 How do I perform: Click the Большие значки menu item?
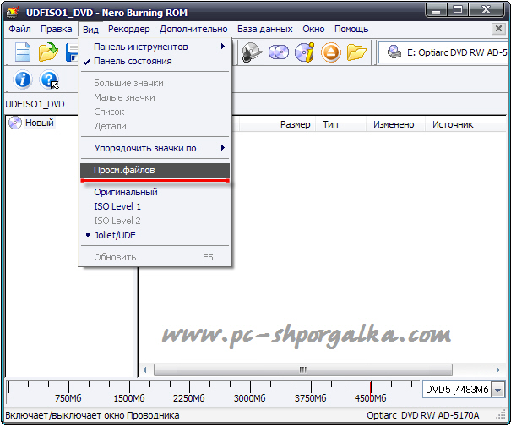tap(155, 83)
